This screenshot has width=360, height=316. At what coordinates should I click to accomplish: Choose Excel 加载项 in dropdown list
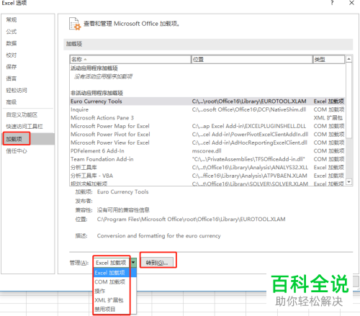click(115, 273)
